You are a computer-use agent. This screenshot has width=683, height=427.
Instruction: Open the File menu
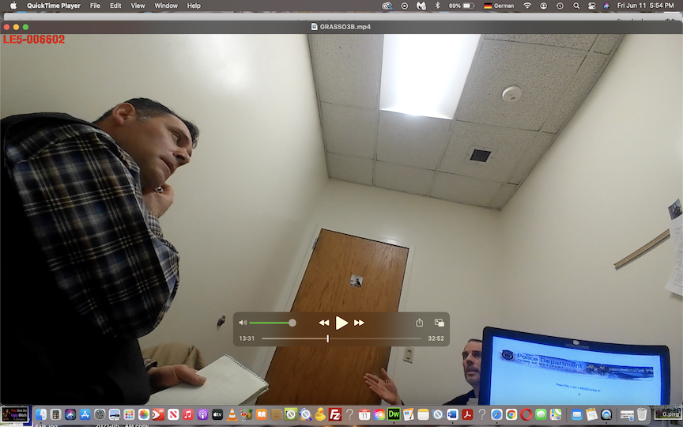point(95,6)
